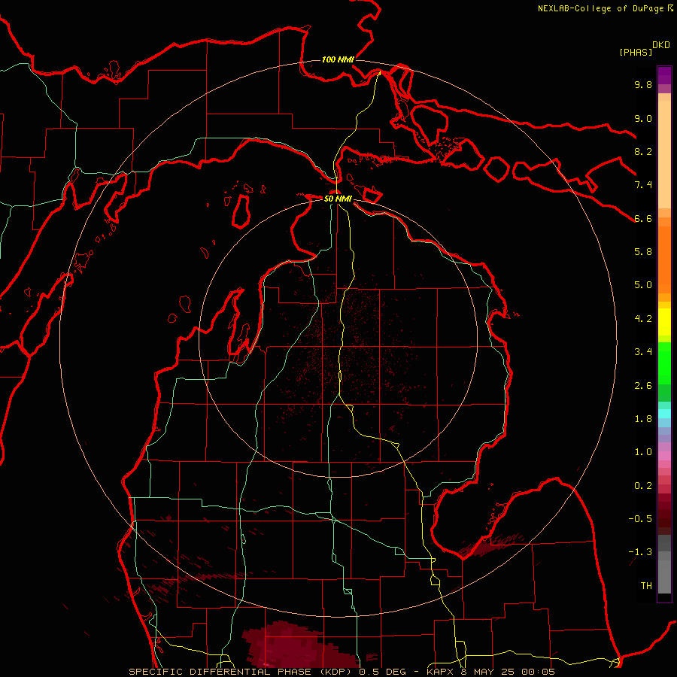Select the 5.0 legend value

click(643, 285)
